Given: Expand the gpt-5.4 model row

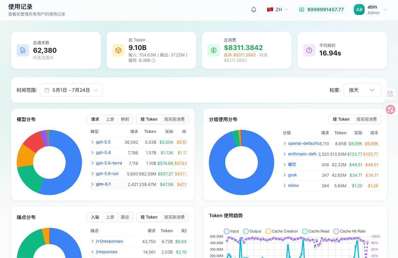Looking at the screenshot, I should point(93,153).
